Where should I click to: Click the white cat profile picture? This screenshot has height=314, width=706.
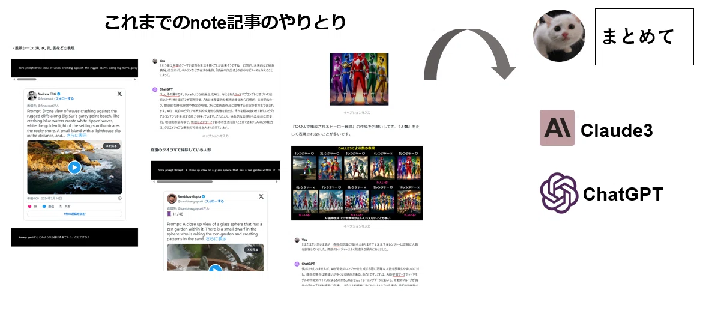559,35
